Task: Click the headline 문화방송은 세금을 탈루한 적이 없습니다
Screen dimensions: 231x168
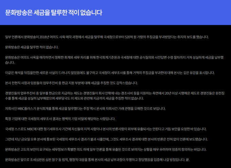Action: pyautogui.click(x=54, y=13)
